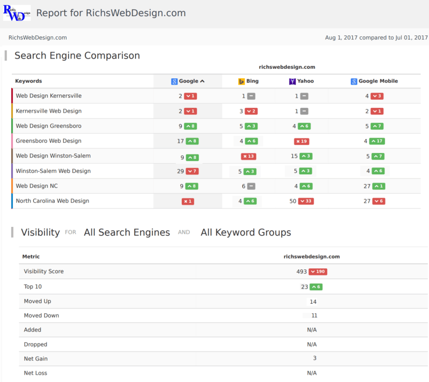This screenshot has height=382, width=429.
Task: Click the All Keyword Groups heading
Action: coord(246,232)
